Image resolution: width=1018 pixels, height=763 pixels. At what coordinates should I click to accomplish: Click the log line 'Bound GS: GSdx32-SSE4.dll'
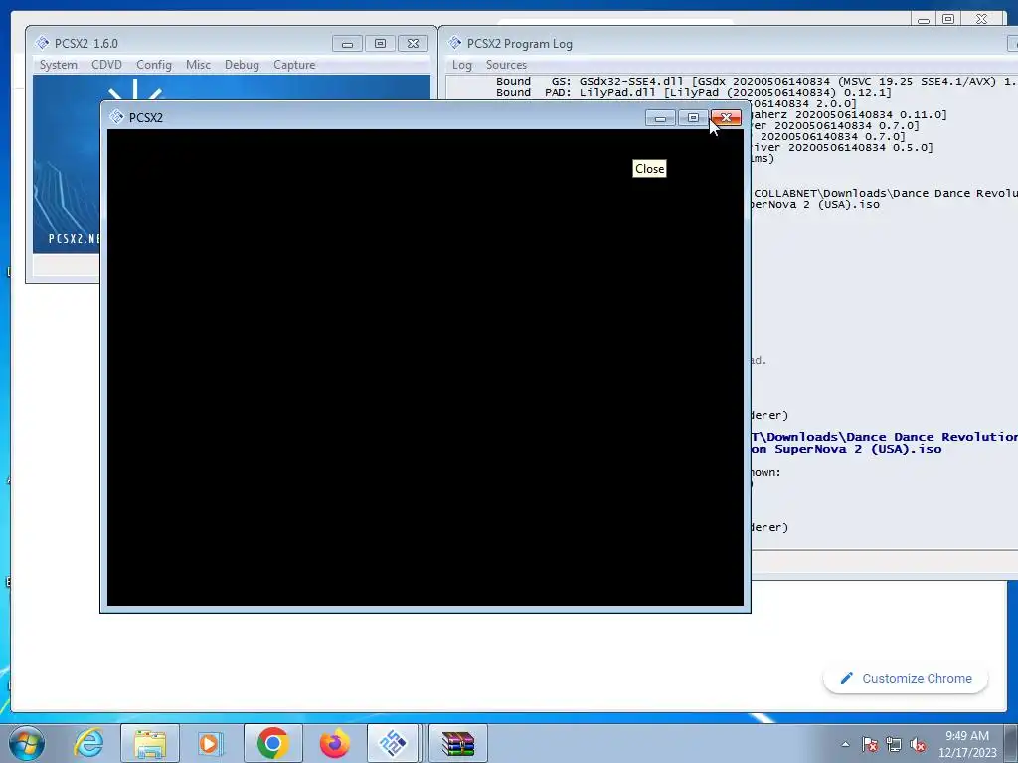pos(757,81)
